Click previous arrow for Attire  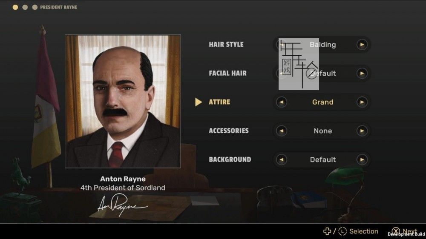[281, 102]
